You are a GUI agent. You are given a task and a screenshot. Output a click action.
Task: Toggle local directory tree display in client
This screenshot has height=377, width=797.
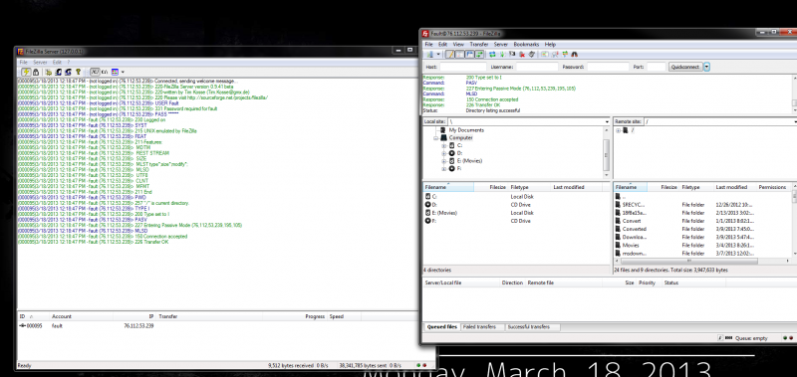(459, 55)
